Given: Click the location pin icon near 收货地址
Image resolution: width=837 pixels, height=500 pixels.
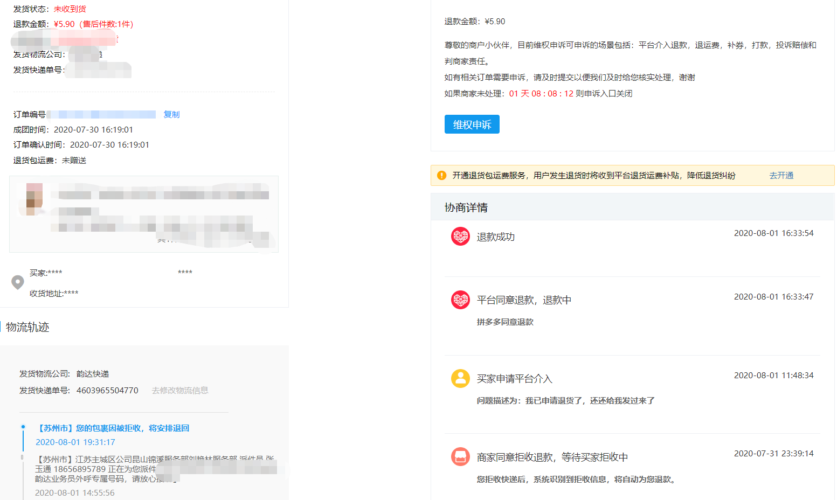Looking at the screenshot, I should pos(18,282).
